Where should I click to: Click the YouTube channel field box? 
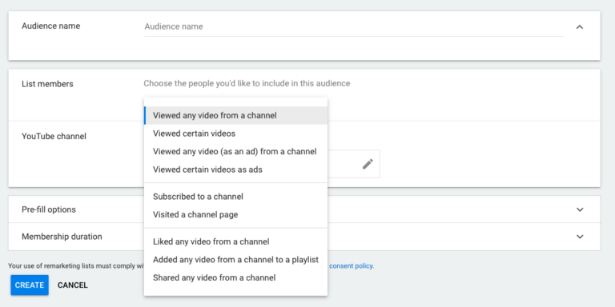tap(353, 164)
